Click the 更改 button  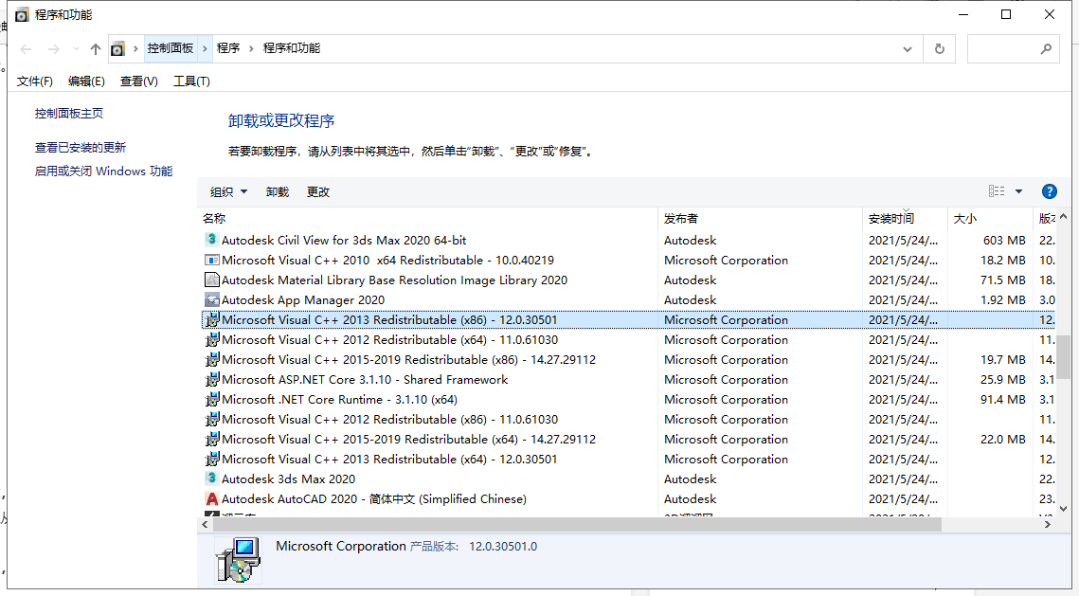click(x=318, y=192)
